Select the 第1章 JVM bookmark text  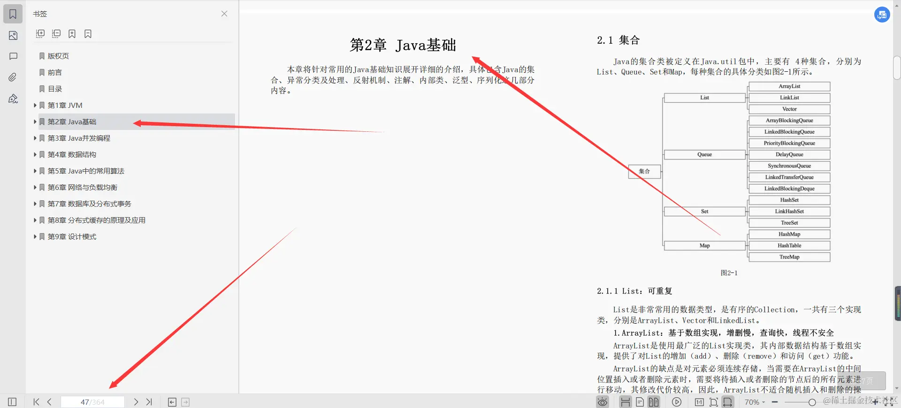tap(65, 105)
